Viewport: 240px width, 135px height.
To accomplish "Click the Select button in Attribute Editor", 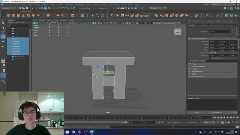I will [x=196, y=112].
